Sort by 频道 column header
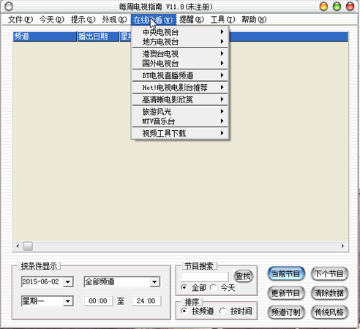 45,37
